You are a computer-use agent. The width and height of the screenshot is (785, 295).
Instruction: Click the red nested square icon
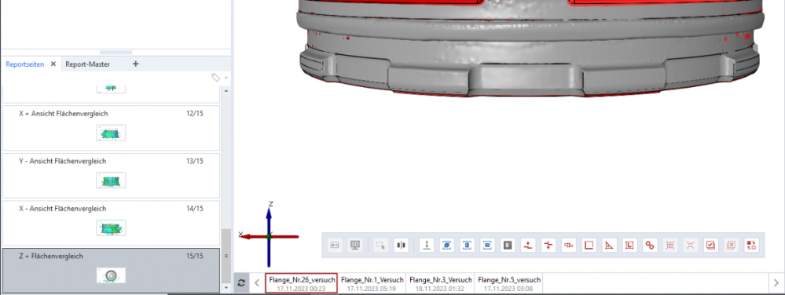629,245
